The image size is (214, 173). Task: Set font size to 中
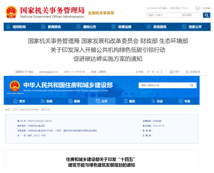coord(153,72)
